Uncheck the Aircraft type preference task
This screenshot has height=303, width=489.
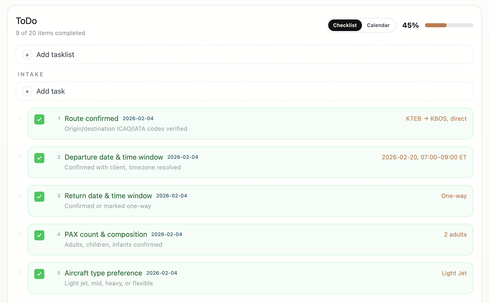tap(39, 274)
